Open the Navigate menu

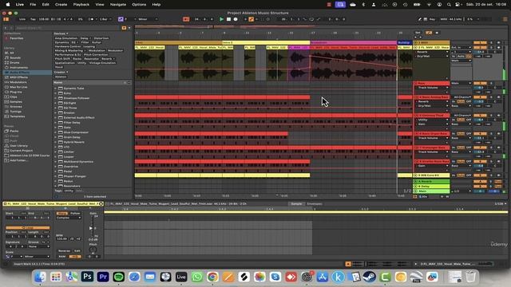118,5
